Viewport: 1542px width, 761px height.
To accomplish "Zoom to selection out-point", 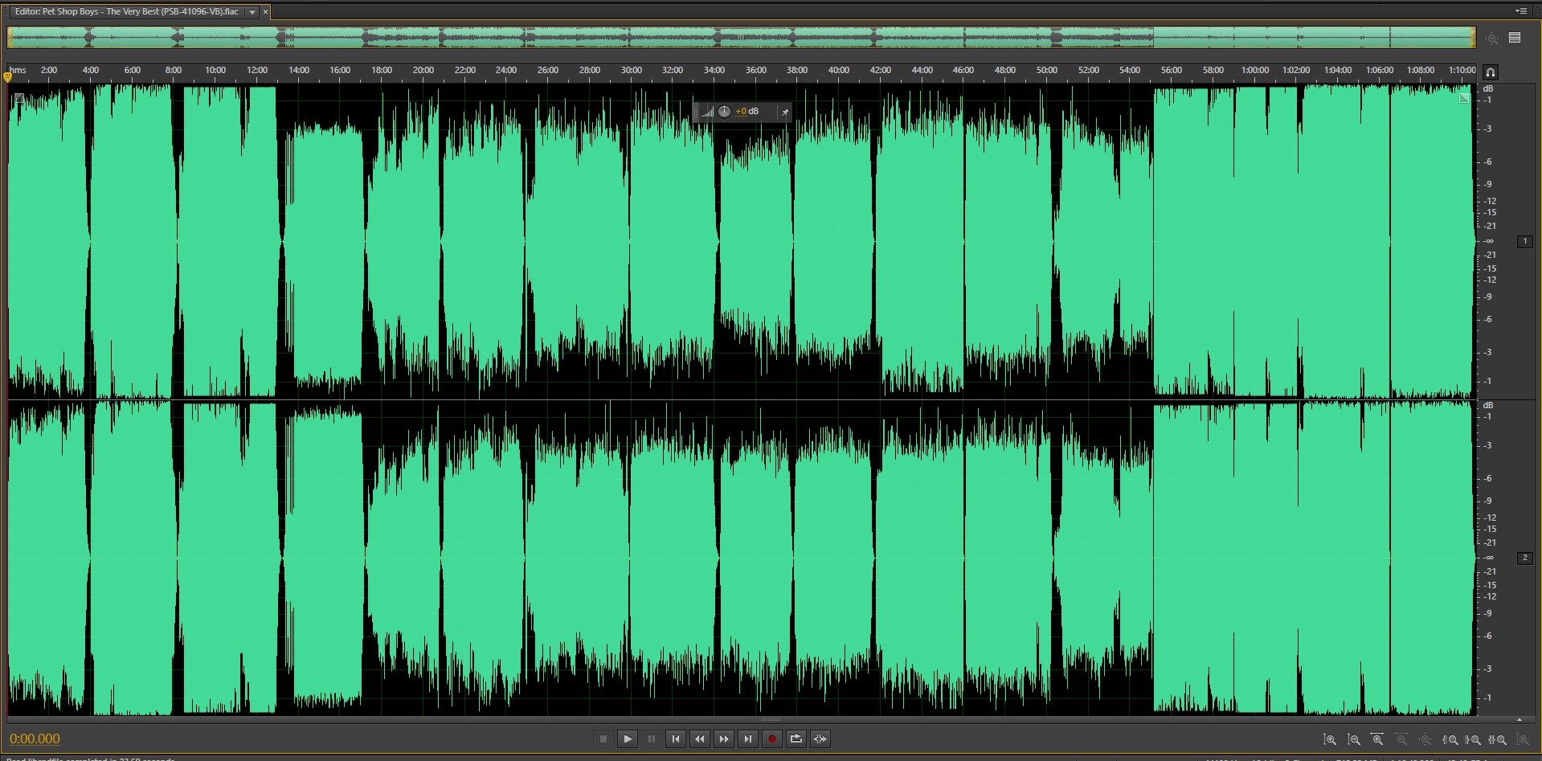I will click(x=1473, y=739).
